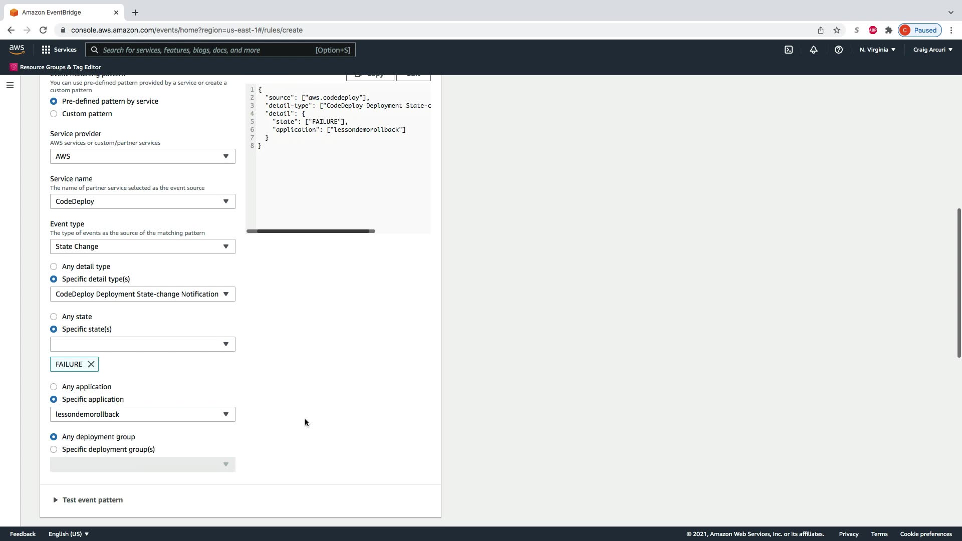The height and width of the screenshot is (541, 962).
Task: Open AWS CloudShell icon
Action: point(788,50)
